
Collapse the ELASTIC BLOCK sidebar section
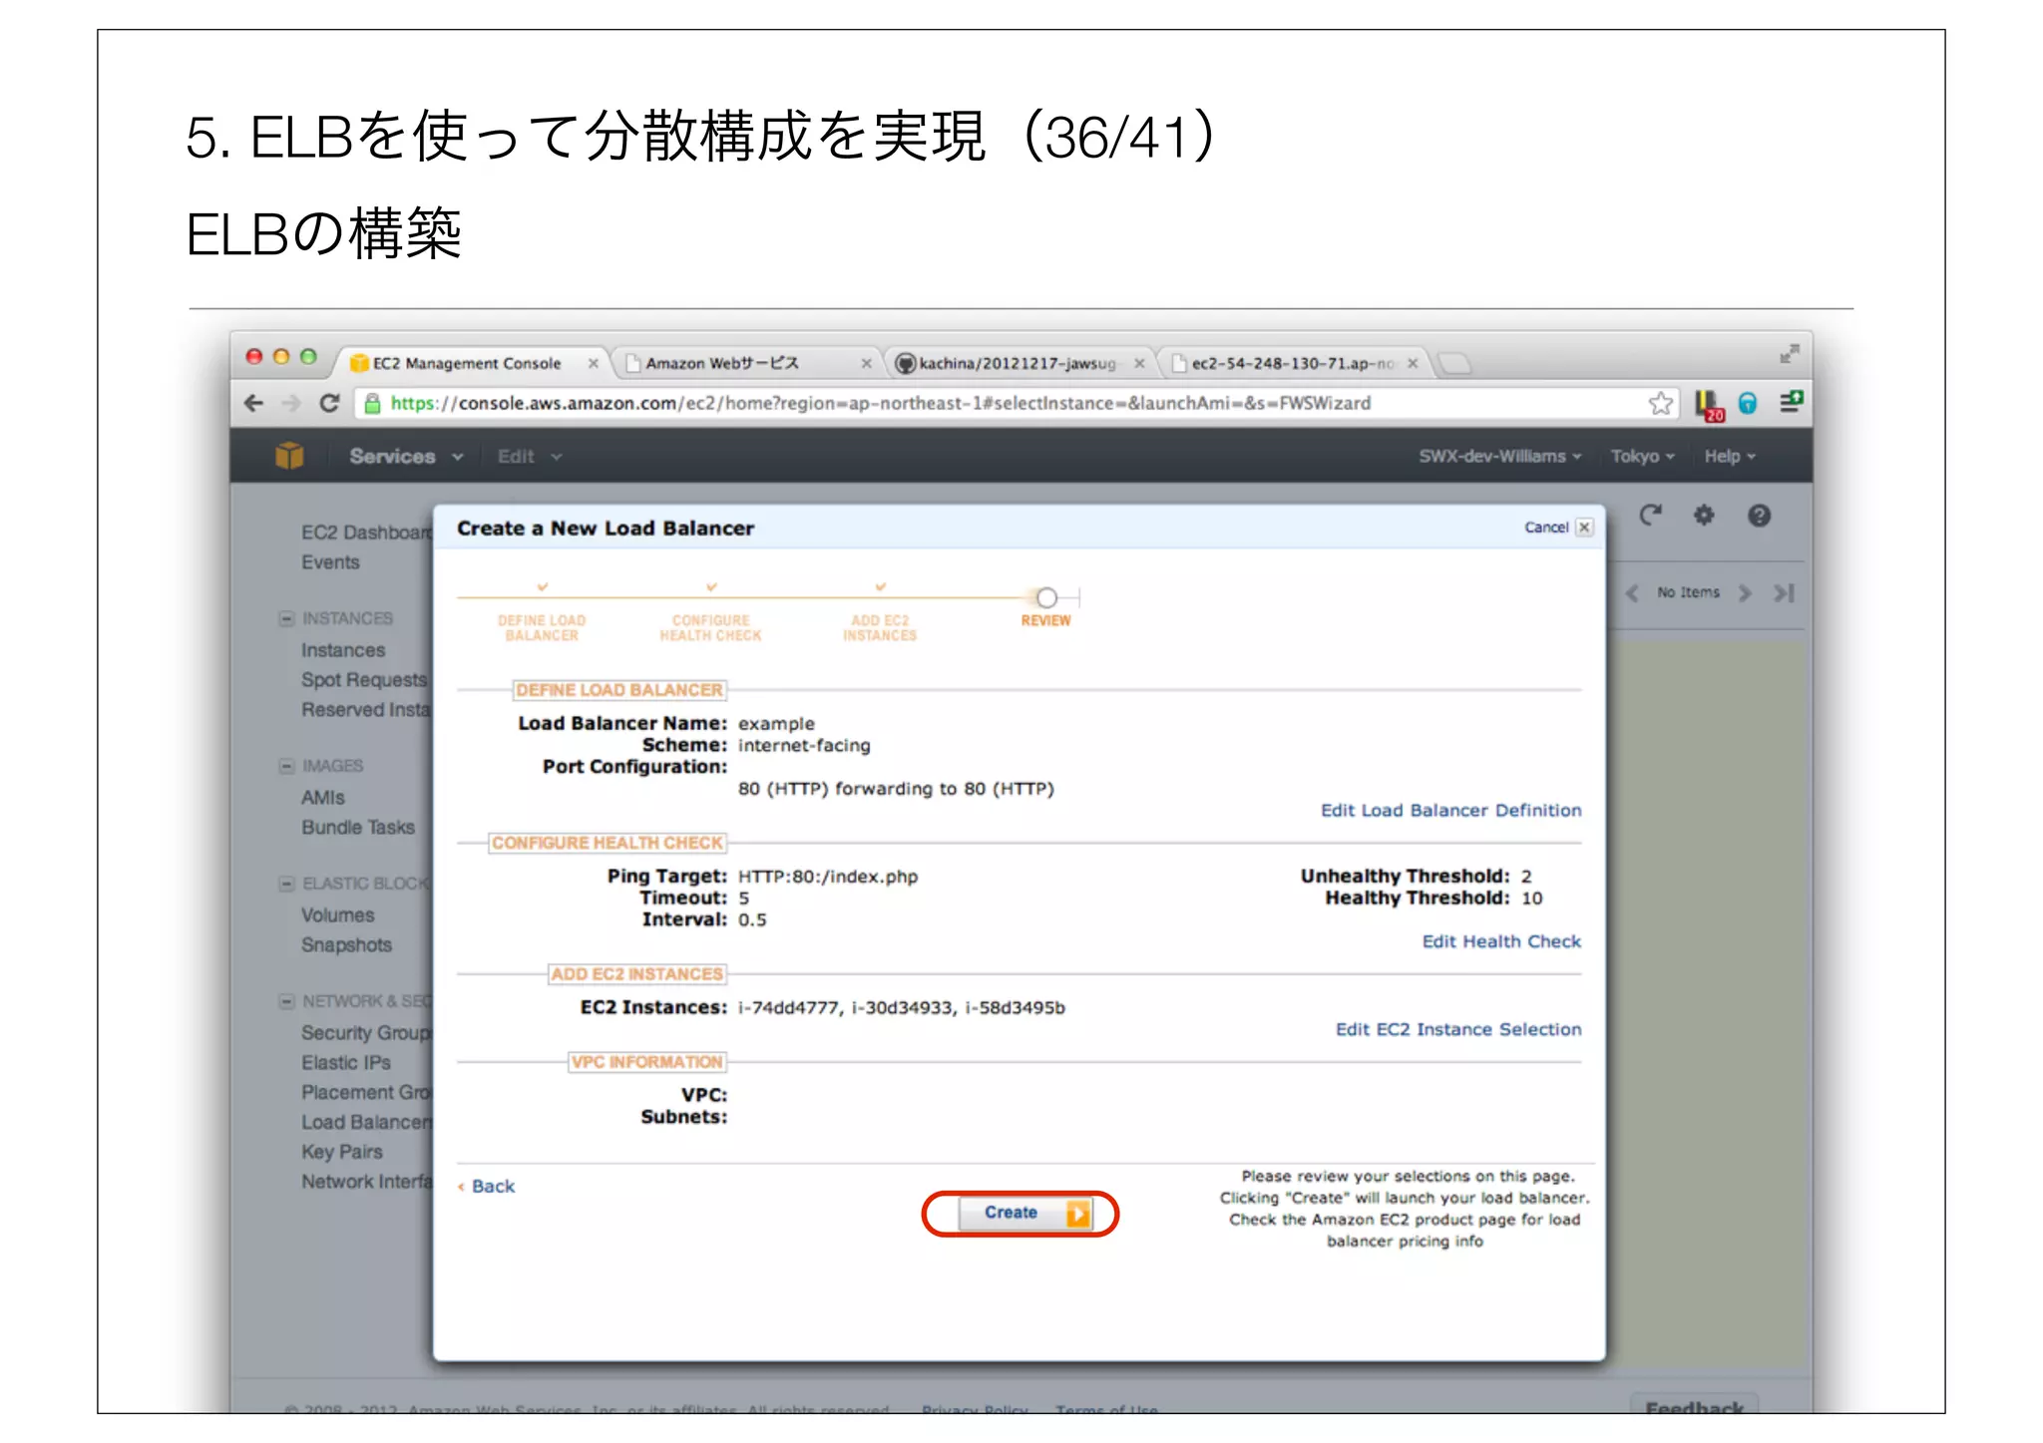tap(286, 884)
